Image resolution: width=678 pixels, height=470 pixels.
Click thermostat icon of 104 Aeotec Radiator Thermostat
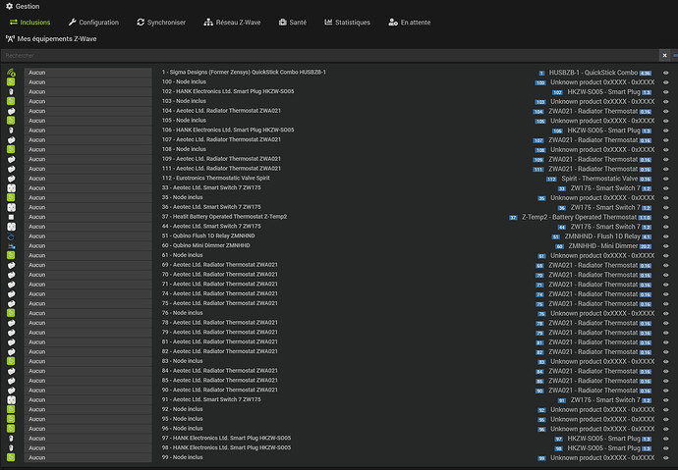point(11,111)
